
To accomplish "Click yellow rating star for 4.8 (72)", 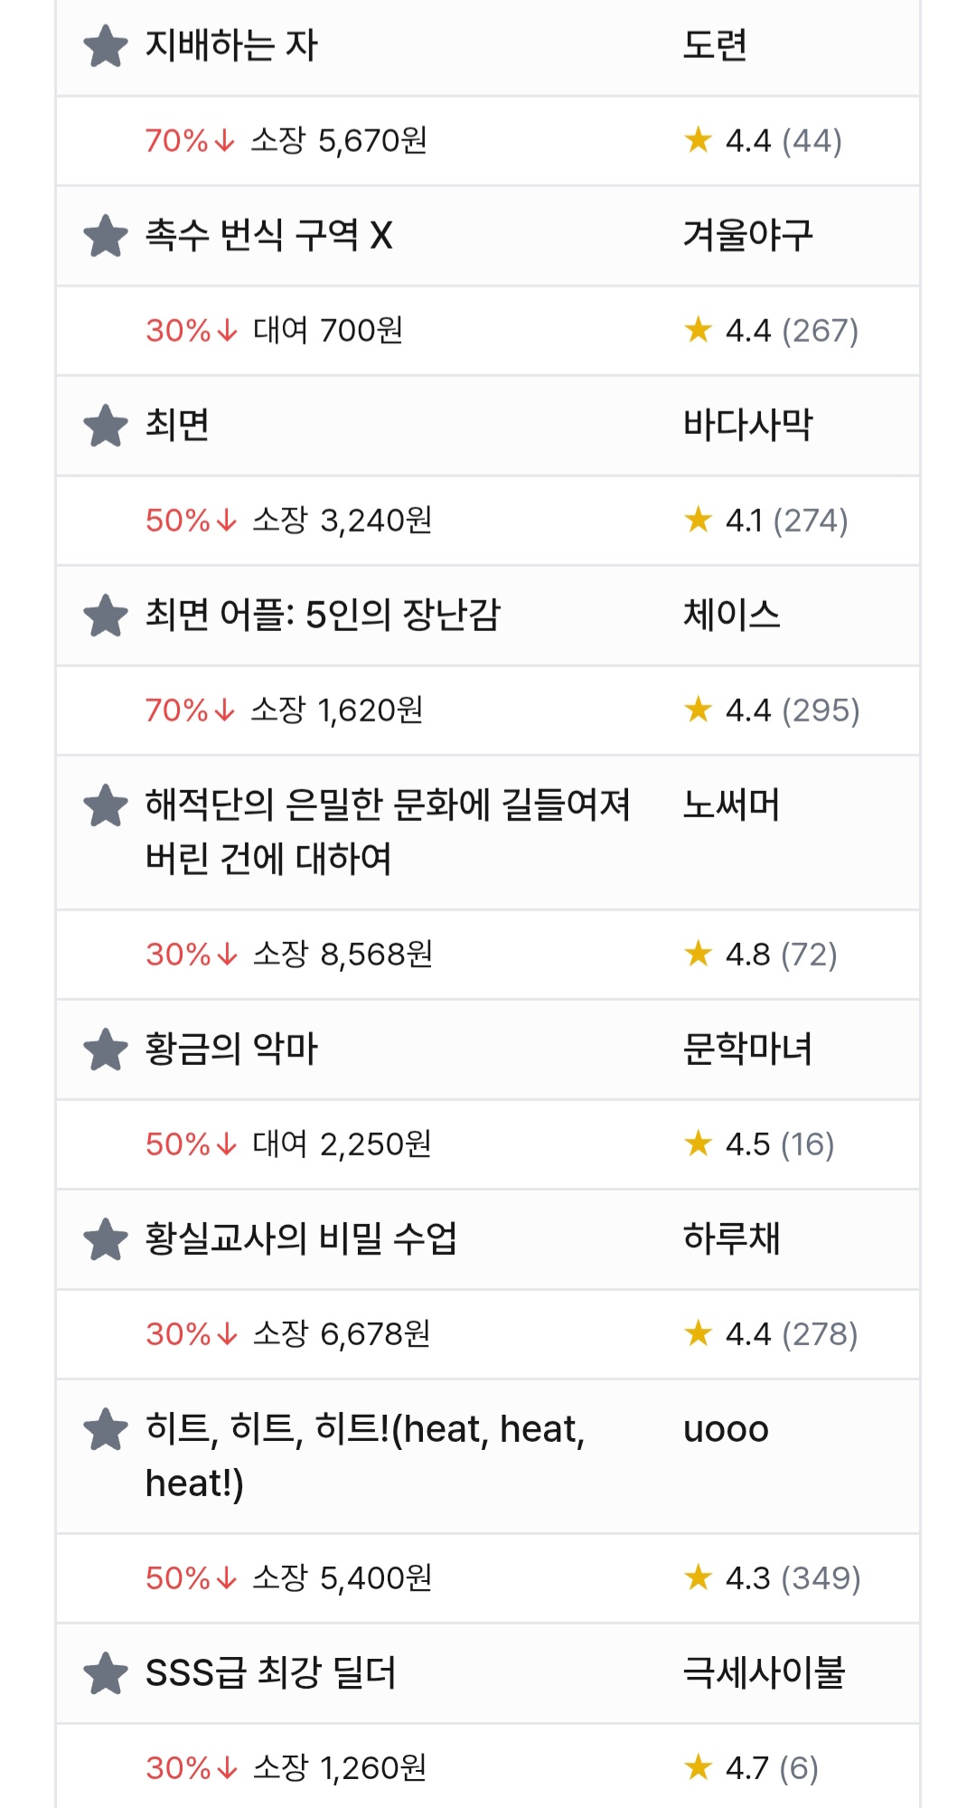I will click(x=699, y=953).
